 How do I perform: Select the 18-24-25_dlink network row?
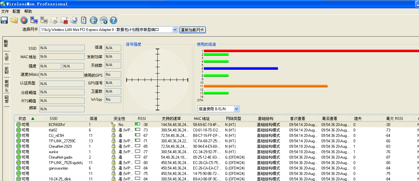click(217, 179)
